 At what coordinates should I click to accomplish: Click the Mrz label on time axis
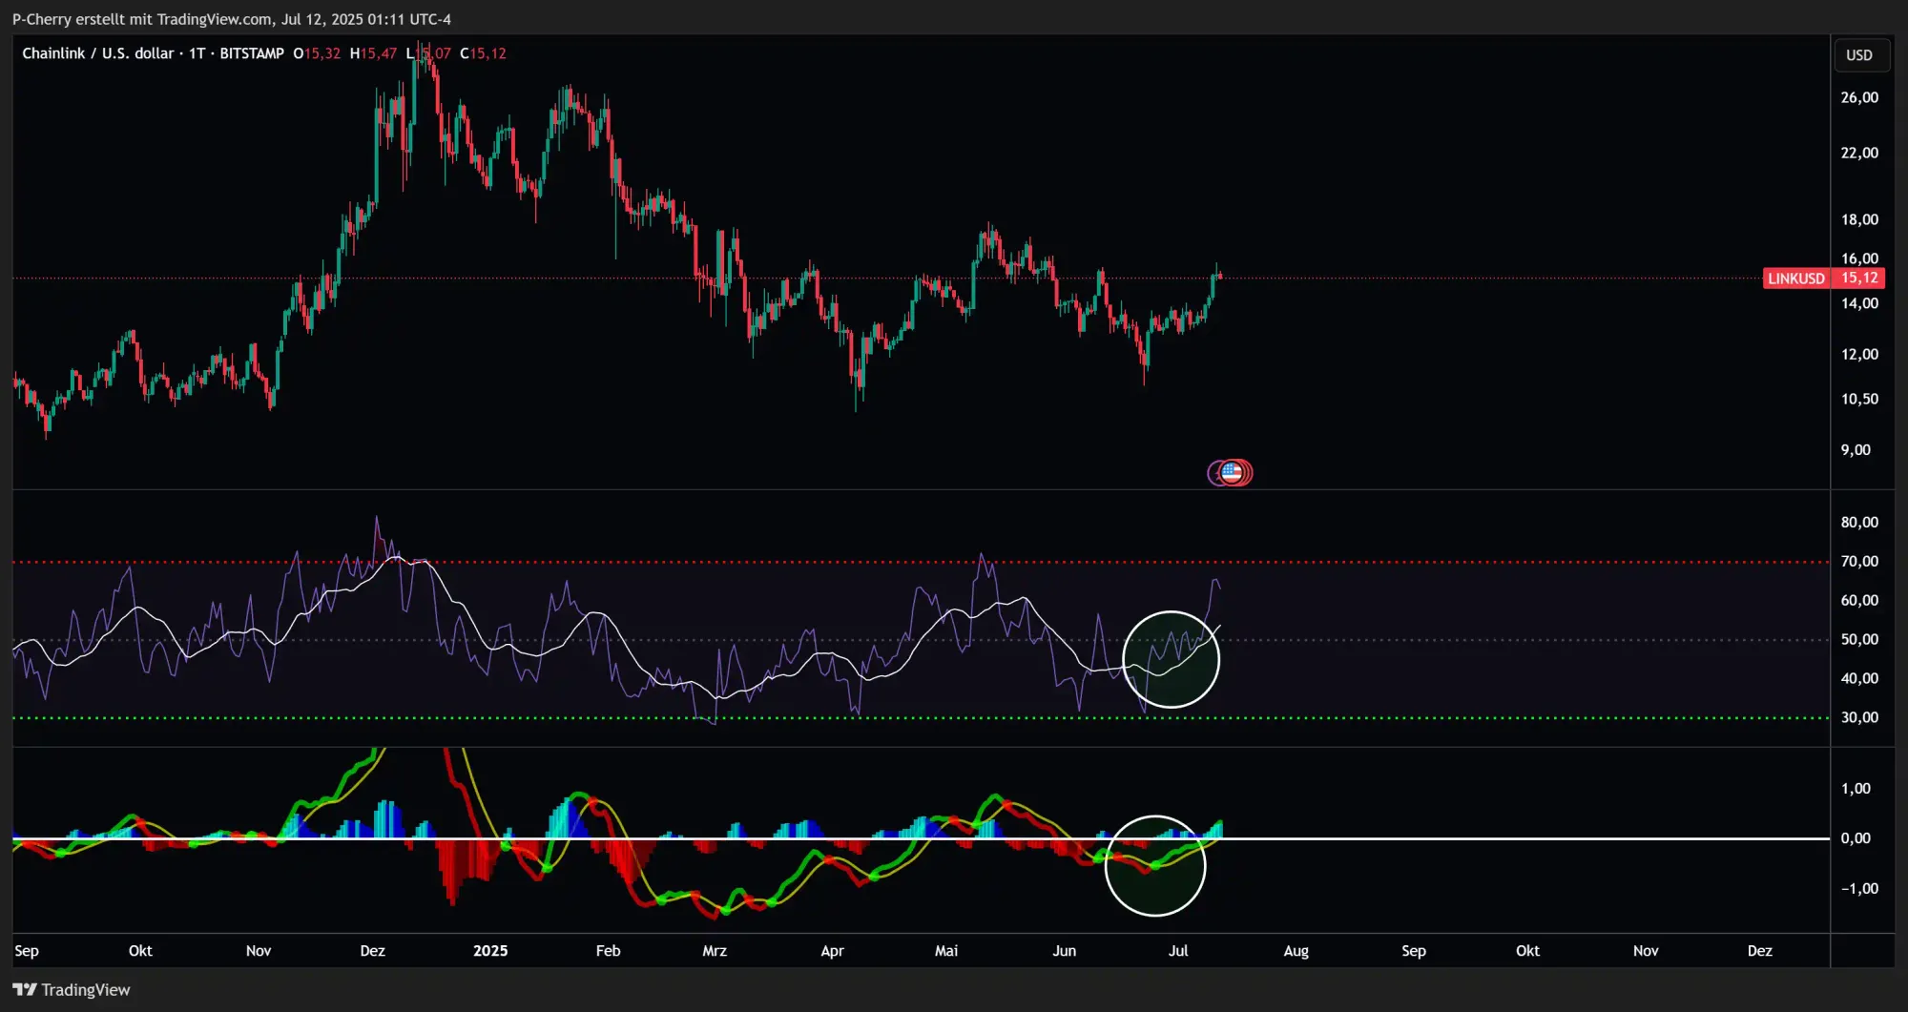(x=715, y=951)
